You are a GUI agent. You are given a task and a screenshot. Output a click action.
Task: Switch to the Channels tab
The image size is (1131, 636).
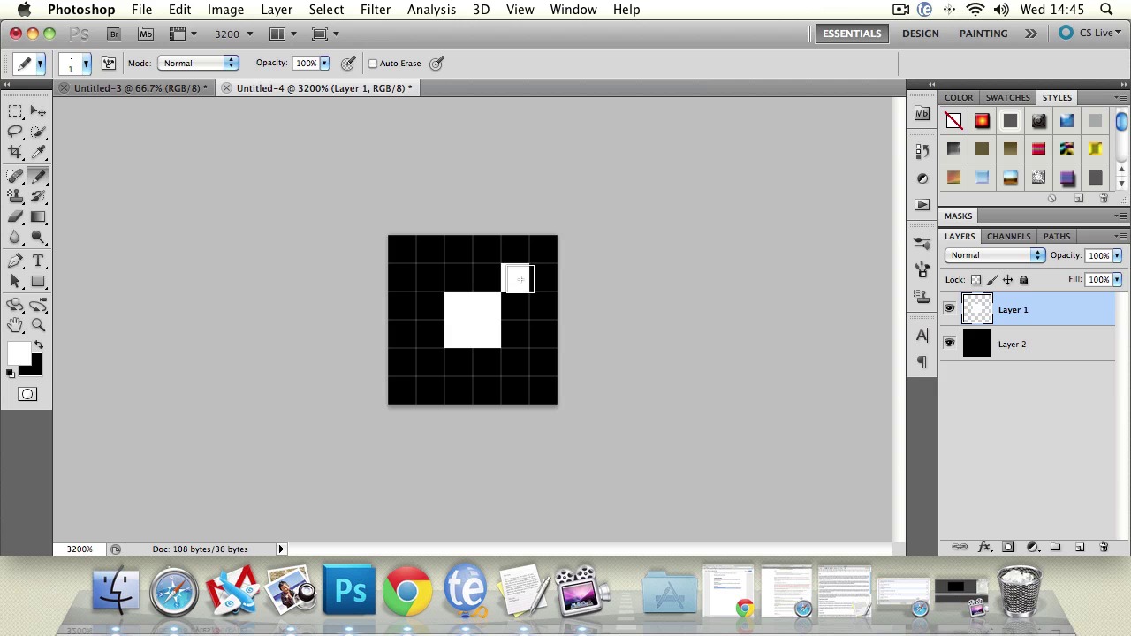(1008, 236)
